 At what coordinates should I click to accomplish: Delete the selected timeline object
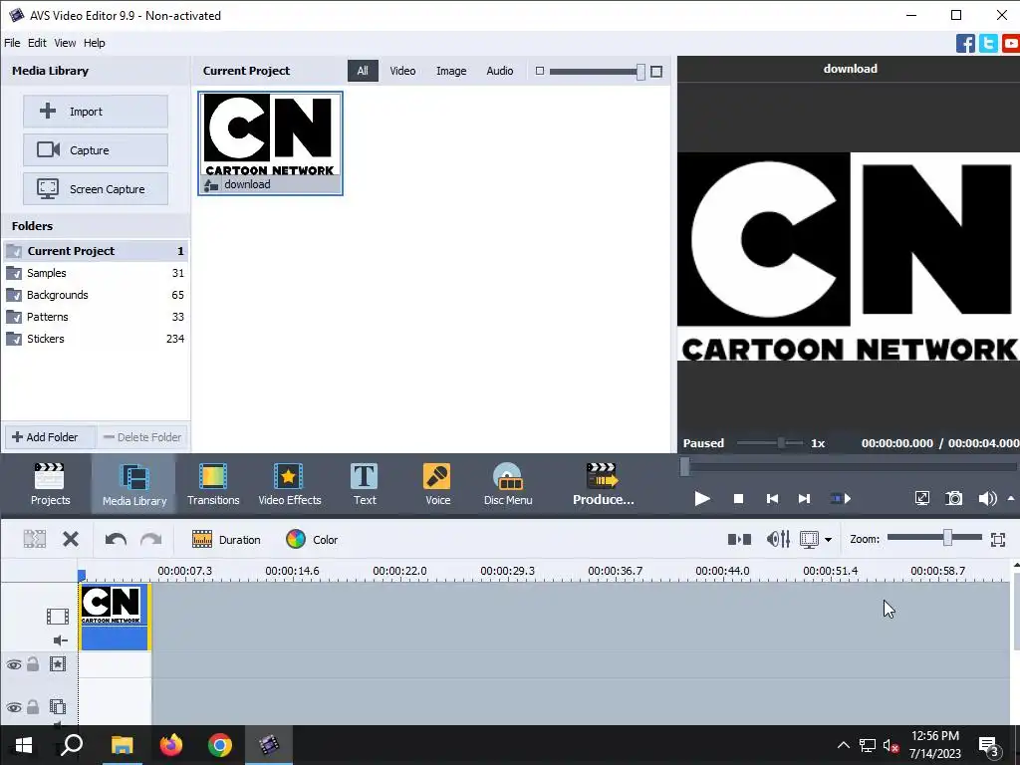point(71,539)
